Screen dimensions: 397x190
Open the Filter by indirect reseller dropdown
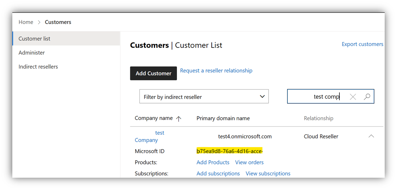coord(204,96)
